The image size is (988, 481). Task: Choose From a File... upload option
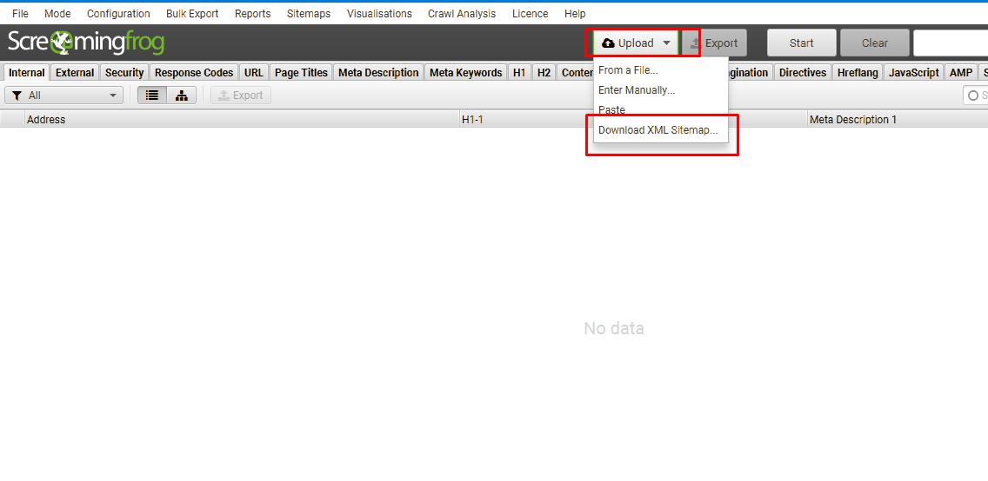click(x=660, y=70)
